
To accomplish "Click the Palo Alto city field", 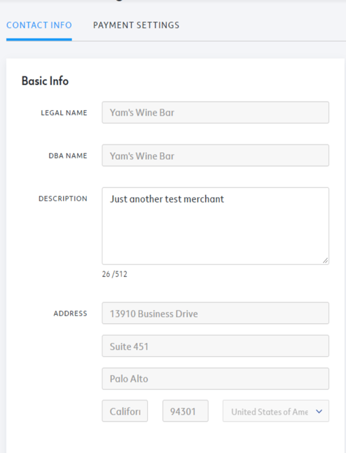I will point(215,379).
